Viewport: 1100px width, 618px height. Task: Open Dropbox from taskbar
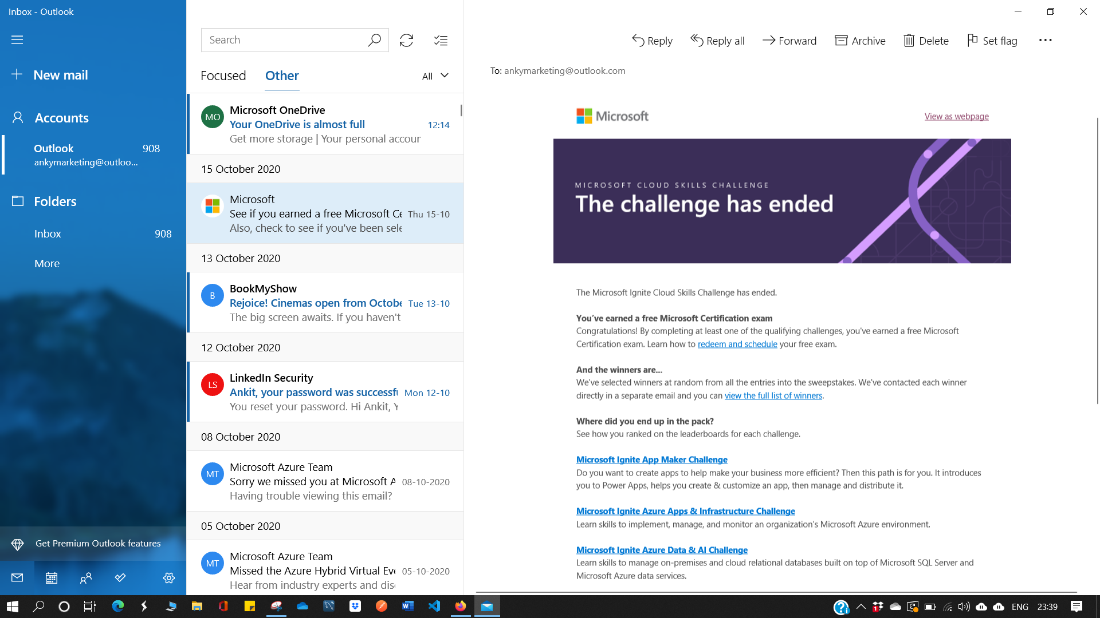tap(355, 607)
